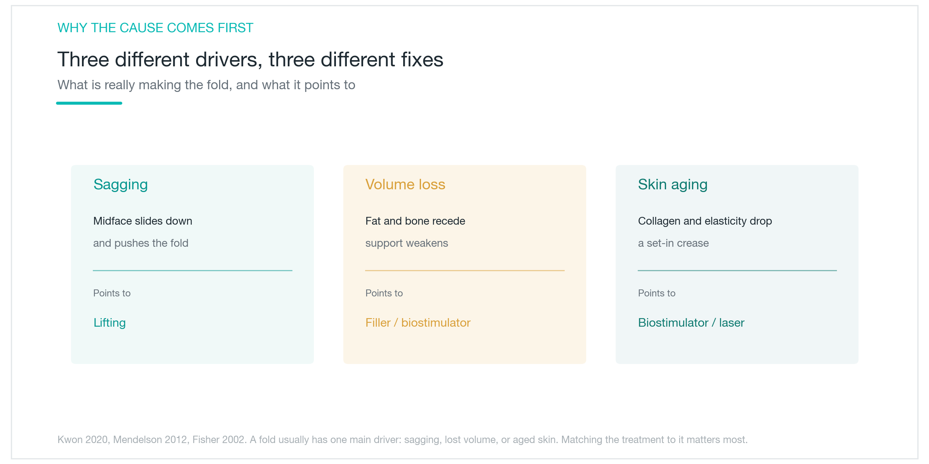Click the orange divider in Volume loss card
Screen dimensions: 929x464
tap(465, 270)
